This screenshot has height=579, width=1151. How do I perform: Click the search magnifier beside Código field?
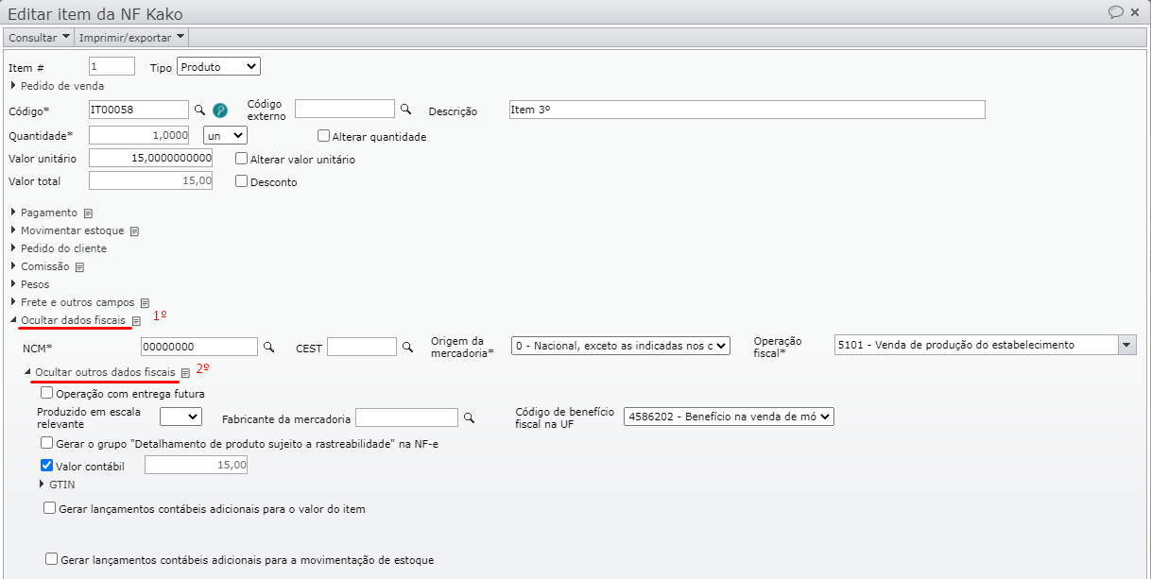click(x=199, y=110)
